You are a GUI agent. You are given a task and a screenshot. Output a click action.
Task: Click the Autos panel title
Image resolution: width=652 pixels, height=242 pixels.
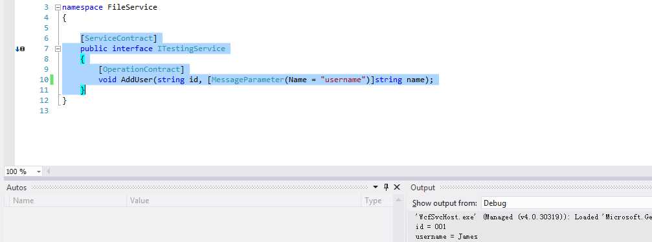tap(17, 188)
